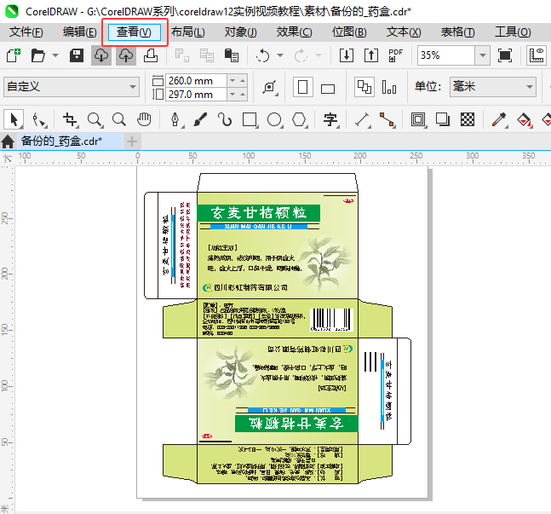Click the New document icon
Screen dimensions: 551x514
click(14, 55)
